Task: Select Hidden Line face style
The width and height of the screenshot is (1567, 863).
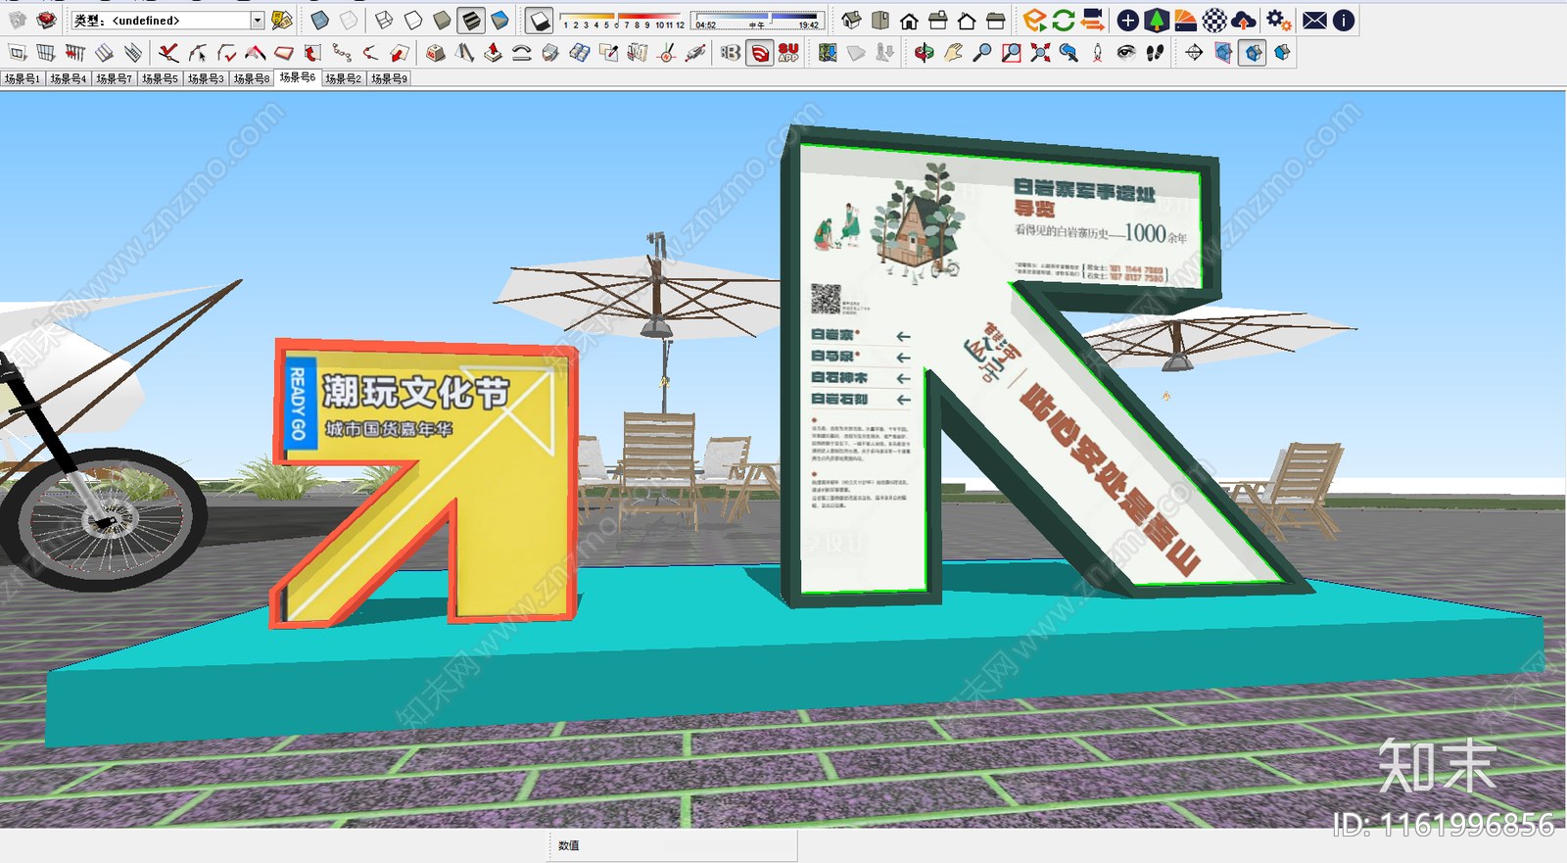Action: point(413,20)
